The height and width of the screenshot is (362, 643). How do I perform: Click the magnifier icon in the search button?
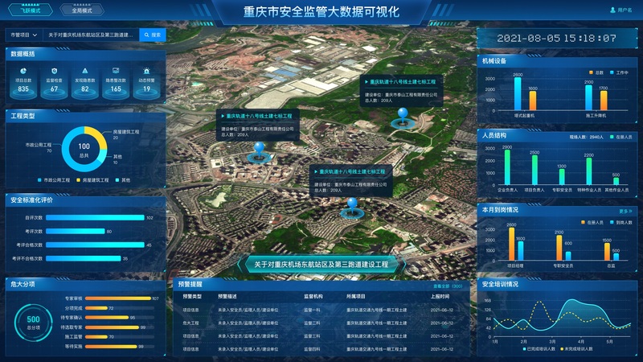pos(147,35)
